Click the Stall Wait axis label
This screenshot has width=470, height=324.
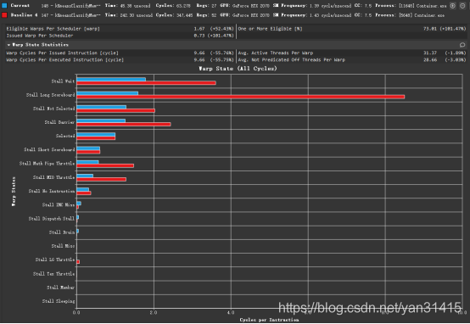point(63,81)
